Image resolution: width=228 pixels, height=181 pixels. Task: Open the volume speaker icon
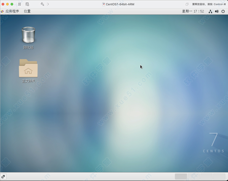[217, 11]
